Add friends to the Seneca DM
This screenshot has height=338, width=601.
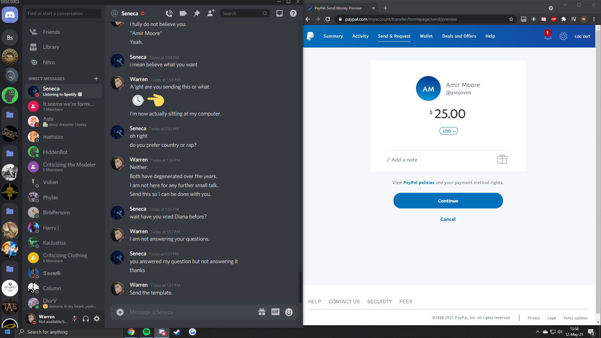pyautogui.click(x=211, y=13)
